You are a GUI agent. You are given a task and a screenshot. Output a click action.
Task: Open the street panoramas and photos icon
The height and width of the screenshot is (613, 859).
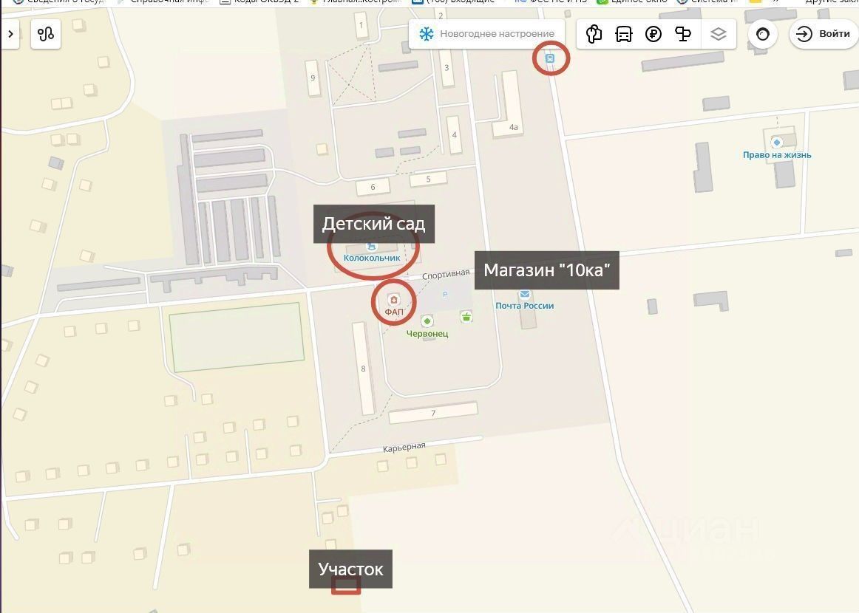tap(594, 34)
